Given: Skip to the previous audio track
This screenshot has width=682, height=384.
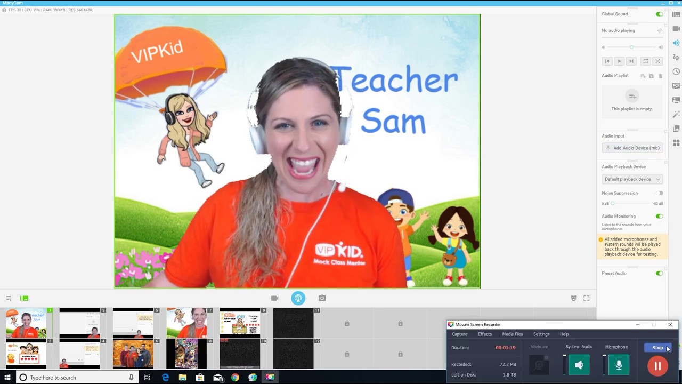Looking at the screenshot, I should pyautogui.click(x=607, y=61).
